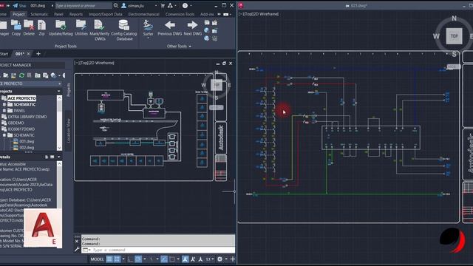473x266 pixels.
Task: Add a new drawing tab with plus
Action: pos(38,54)
